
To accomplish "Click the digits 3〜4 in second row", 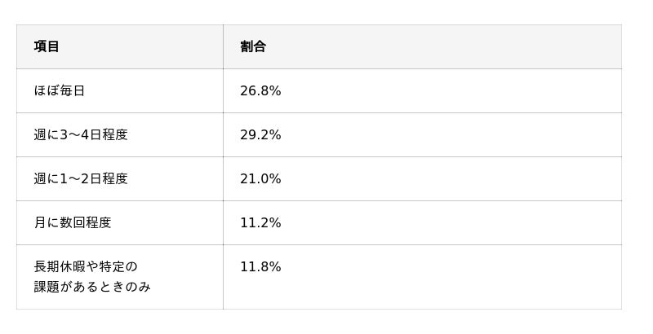I will (x=74, y=134).
